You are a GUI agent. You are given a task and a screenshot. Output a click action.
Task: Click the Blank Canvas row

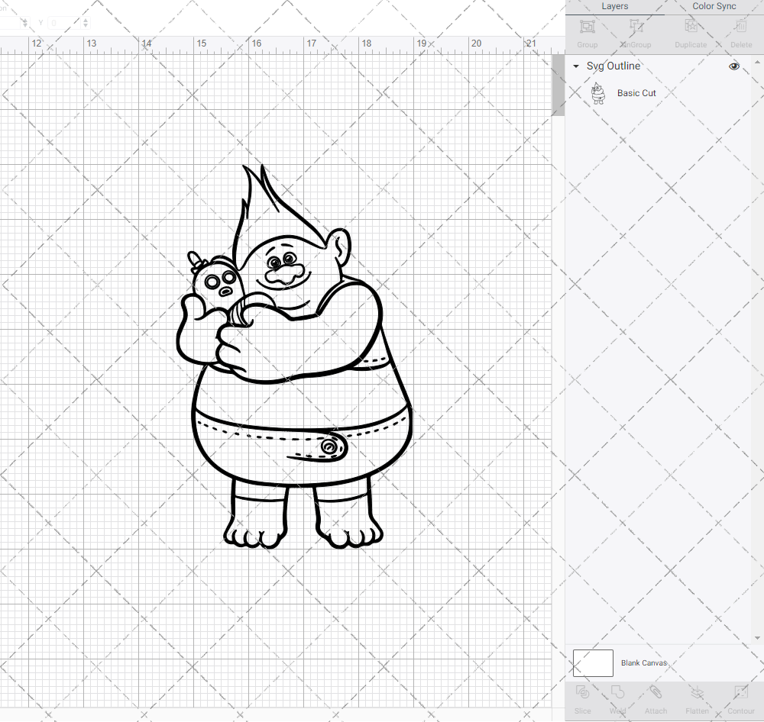tap(644, 662)
